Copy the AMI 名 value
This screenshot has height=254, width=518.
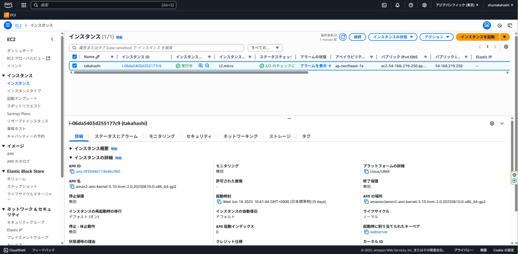[x=72, y=187]
